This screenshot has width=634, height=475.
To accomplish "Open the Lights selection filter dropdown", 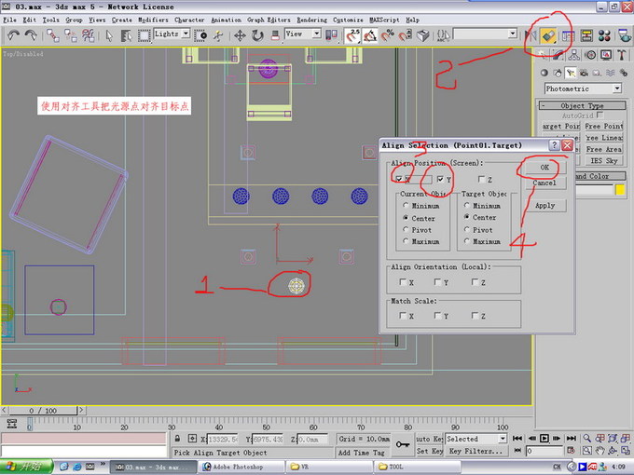I will [x=186, y=34].
